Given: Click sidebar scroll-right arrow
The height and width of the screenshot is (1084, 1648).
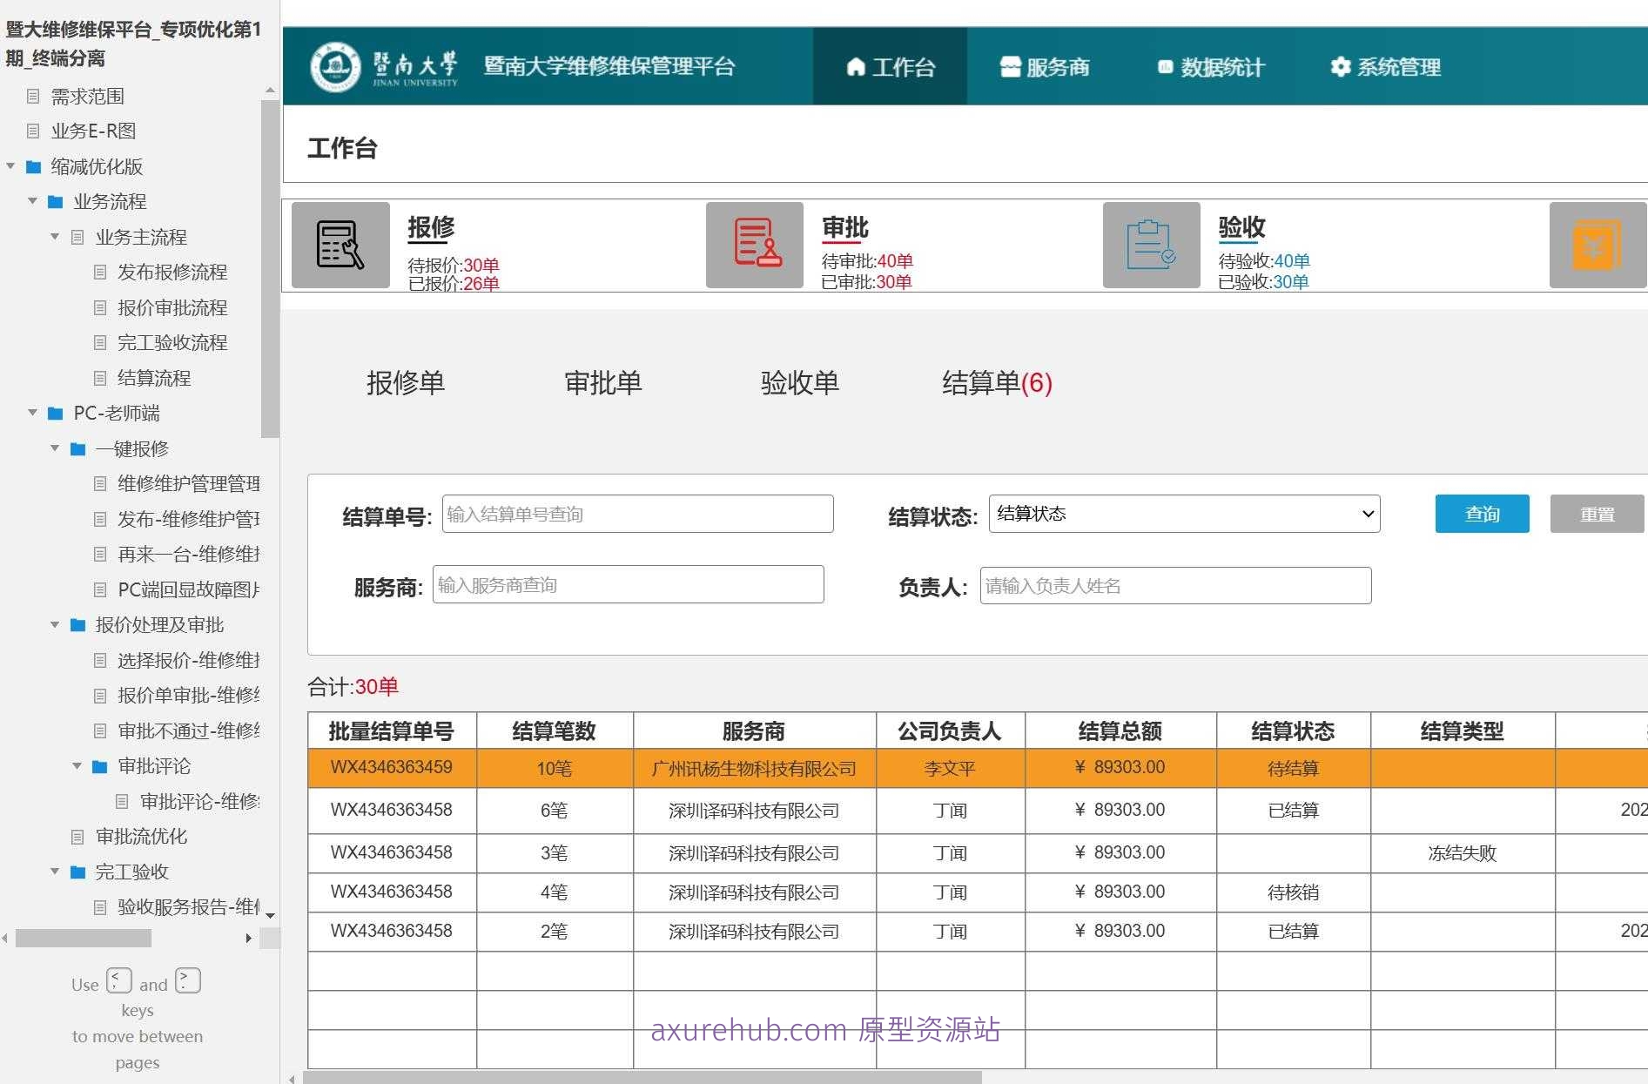Looking at the screenshot, I should pos(249,938).
